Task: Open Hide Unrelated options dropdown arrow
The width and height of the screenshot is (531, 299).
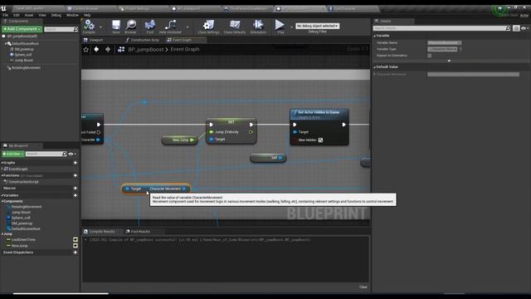Action: (x=188, y=27)
